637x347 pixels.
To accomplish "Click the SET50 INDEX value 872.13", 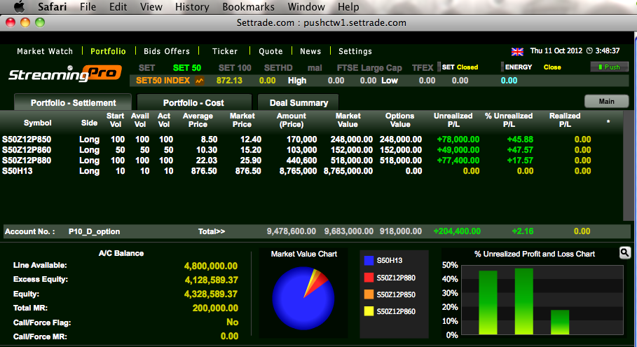I will 229,81.
